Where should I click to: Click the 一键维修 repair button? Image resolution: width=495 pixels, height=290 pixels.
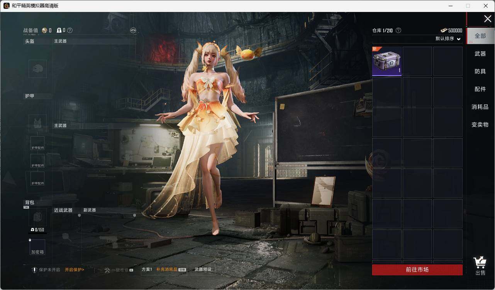119,270
